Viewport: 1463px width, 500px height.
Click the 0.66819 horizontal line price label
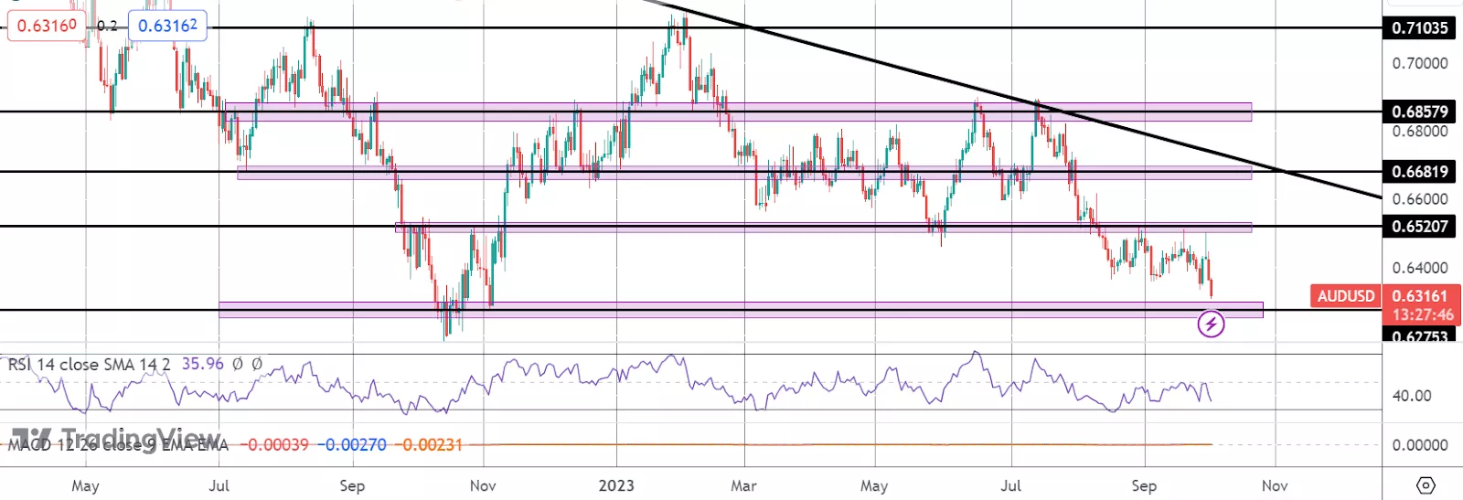(1419, 172)
